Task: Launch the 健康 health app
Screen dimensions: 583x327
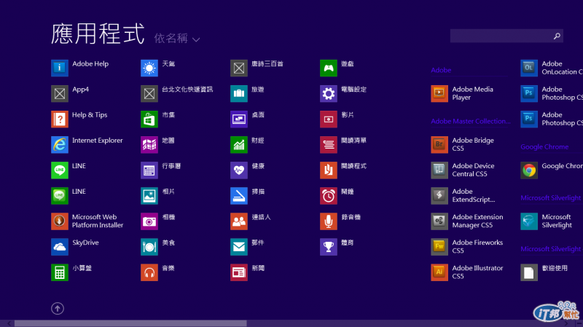Action: pyautogui.click(x=247, y=170)
